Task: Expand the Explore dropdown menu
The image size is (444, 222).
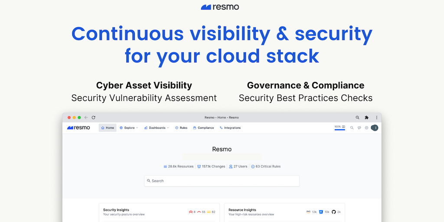Action: tap(129, 128)
